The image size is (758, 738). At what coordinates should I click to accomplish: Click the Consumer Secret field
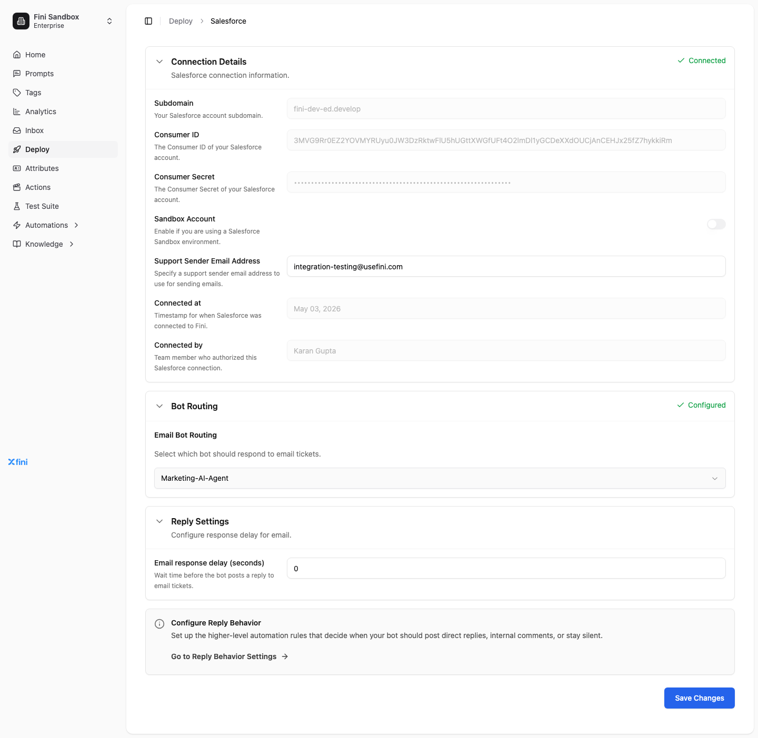click(x=506, y=182)
